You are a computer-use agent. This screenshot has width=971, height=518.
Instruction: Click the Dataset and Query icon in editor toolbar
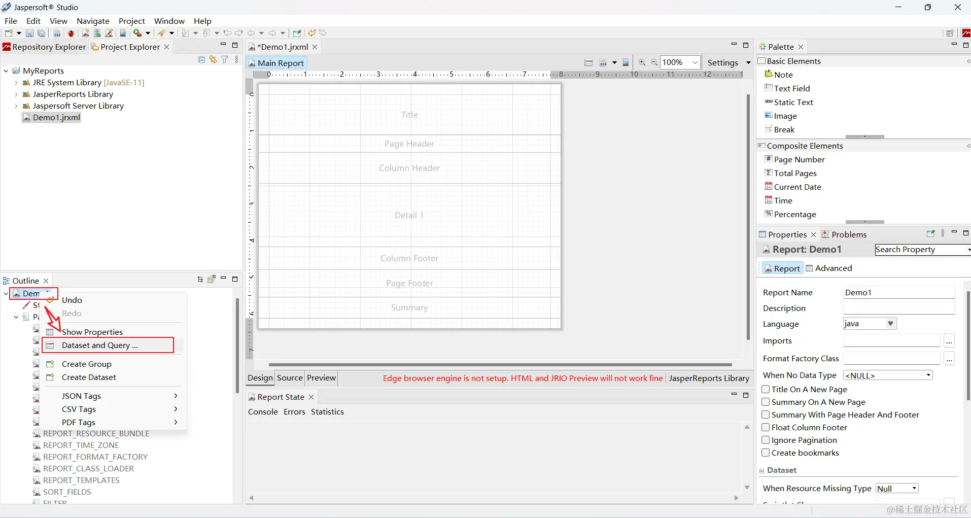click(588, 62)
